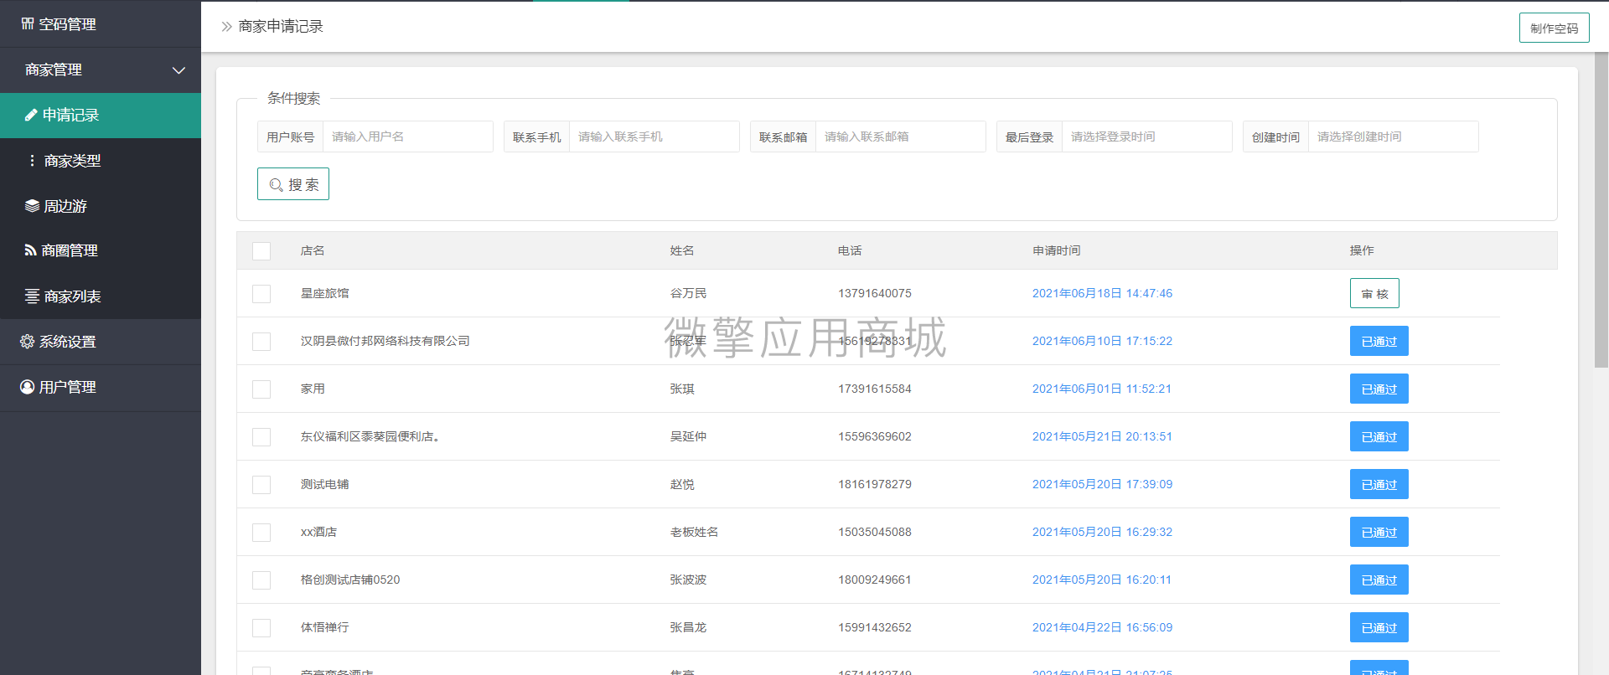Click the name 谷万民
The height and width of the screenshot is (675, 1609).
[688, 293]
